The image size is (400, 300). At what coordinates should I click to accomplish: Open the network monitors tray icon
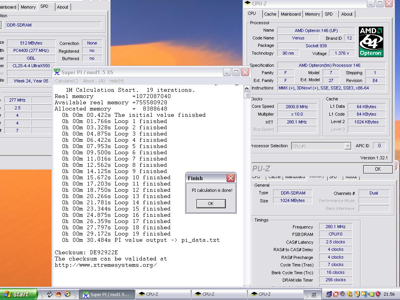pyautogui.click(x=364, y=294)
